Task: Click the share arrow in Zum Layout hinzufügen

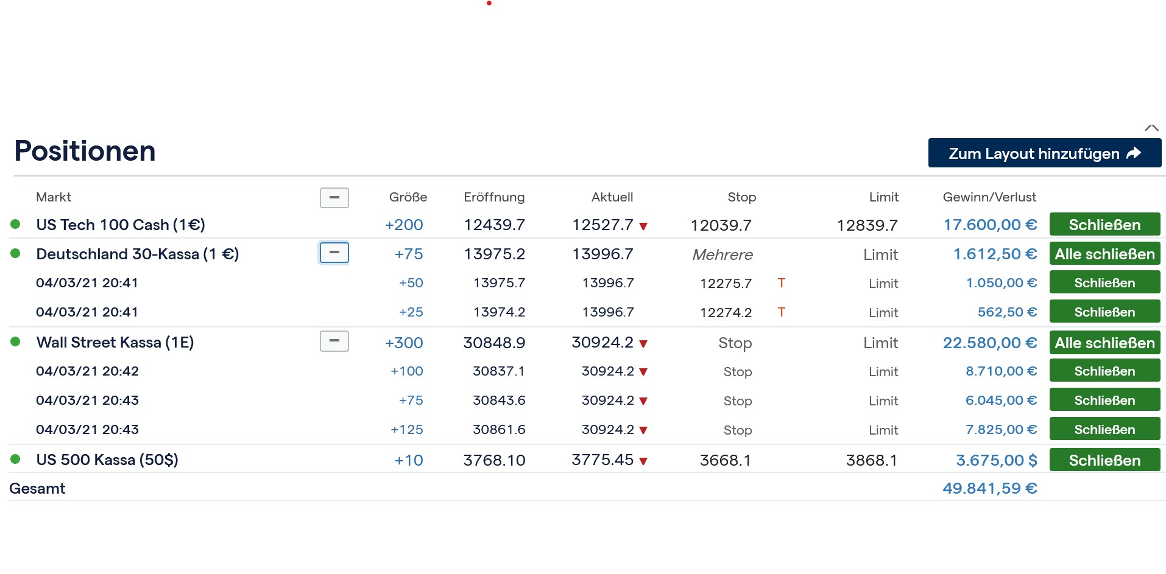Action: (x=1134, y=153)
